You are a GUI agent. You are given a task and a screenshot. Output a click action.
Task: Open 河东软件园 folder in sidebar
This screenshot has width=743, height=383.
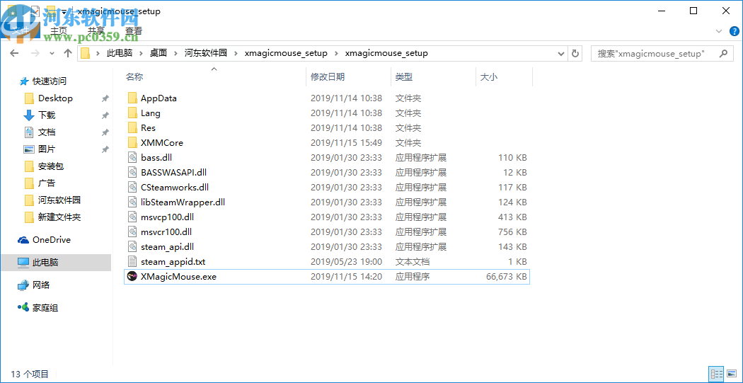tap(59, 200)
